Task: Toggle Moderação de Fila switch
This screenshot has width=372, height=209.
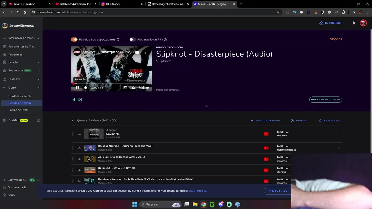Action: coord(133,39)
